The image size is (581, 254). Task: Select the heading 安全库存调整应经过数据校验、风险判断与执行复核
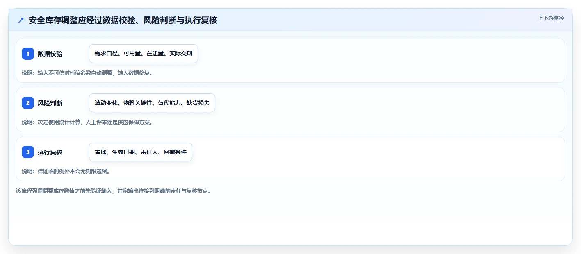[123, 20]
